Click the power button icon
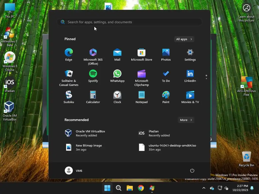 pyautogui.click(x=192, y=171)
